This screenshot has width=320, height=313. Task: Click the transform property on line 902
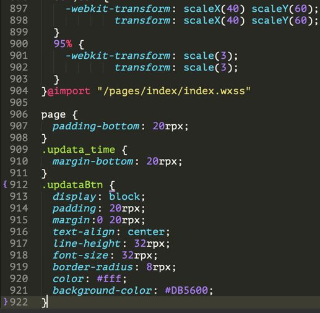[x=142, y=67]
